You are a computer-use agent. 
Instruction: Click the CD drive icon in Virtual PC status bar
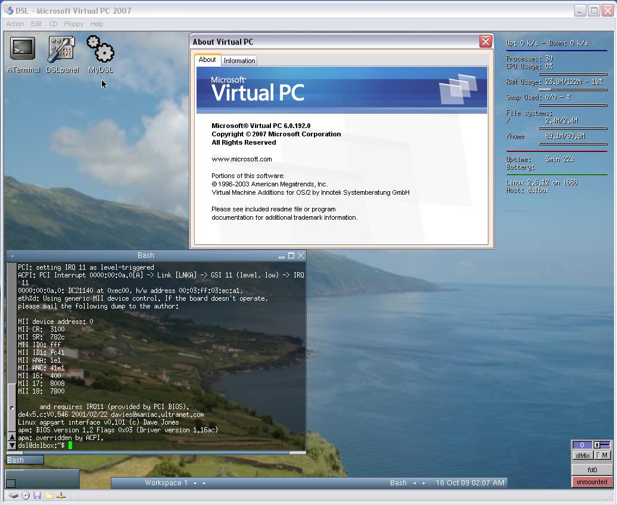26,495
